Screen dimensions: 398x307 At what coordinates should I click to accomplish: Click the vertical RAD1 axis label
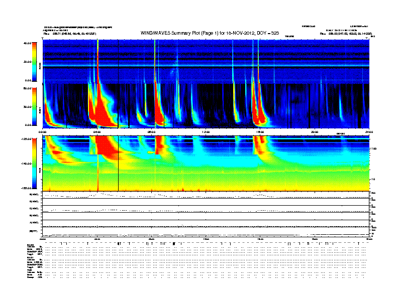point(40,110)
